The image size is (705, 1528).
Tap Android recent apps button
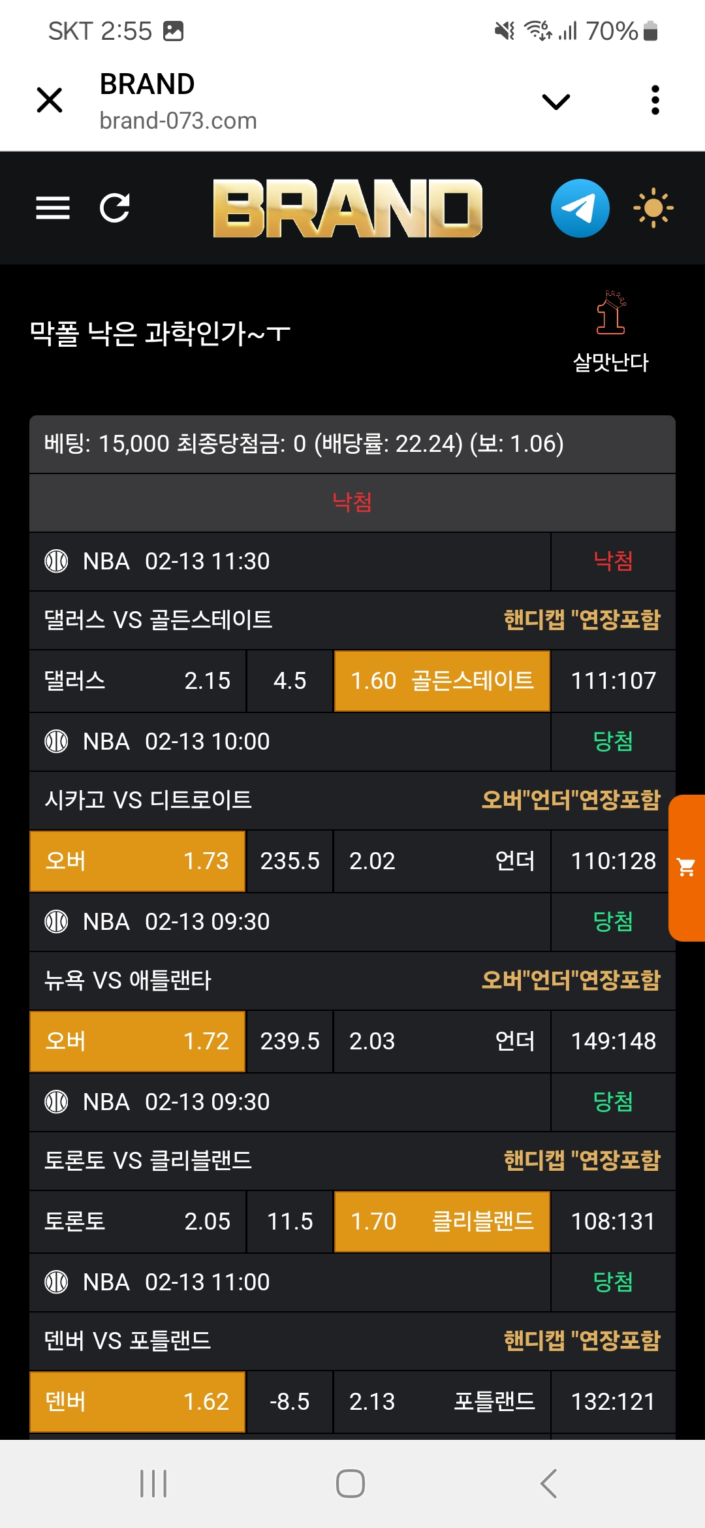154,1484
